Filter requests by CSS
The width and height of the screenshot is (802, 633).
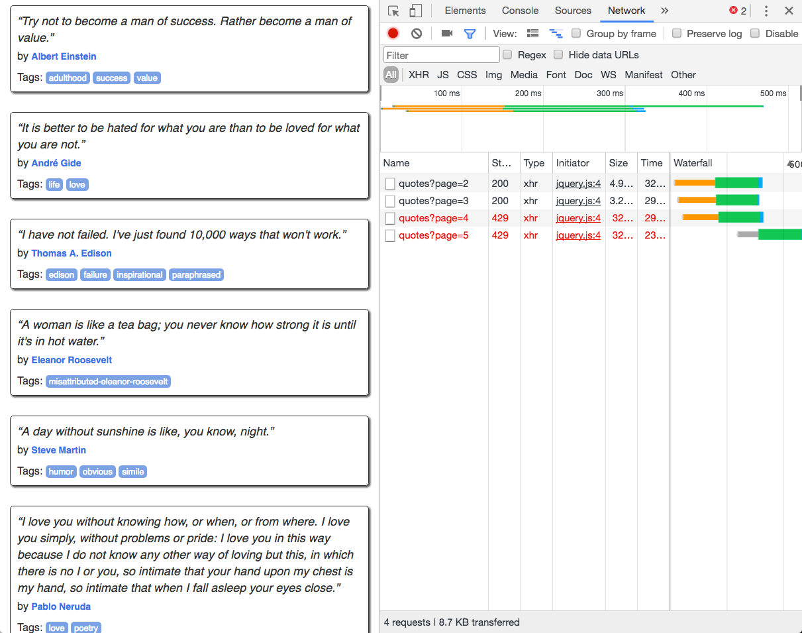(x=467, y=75)
